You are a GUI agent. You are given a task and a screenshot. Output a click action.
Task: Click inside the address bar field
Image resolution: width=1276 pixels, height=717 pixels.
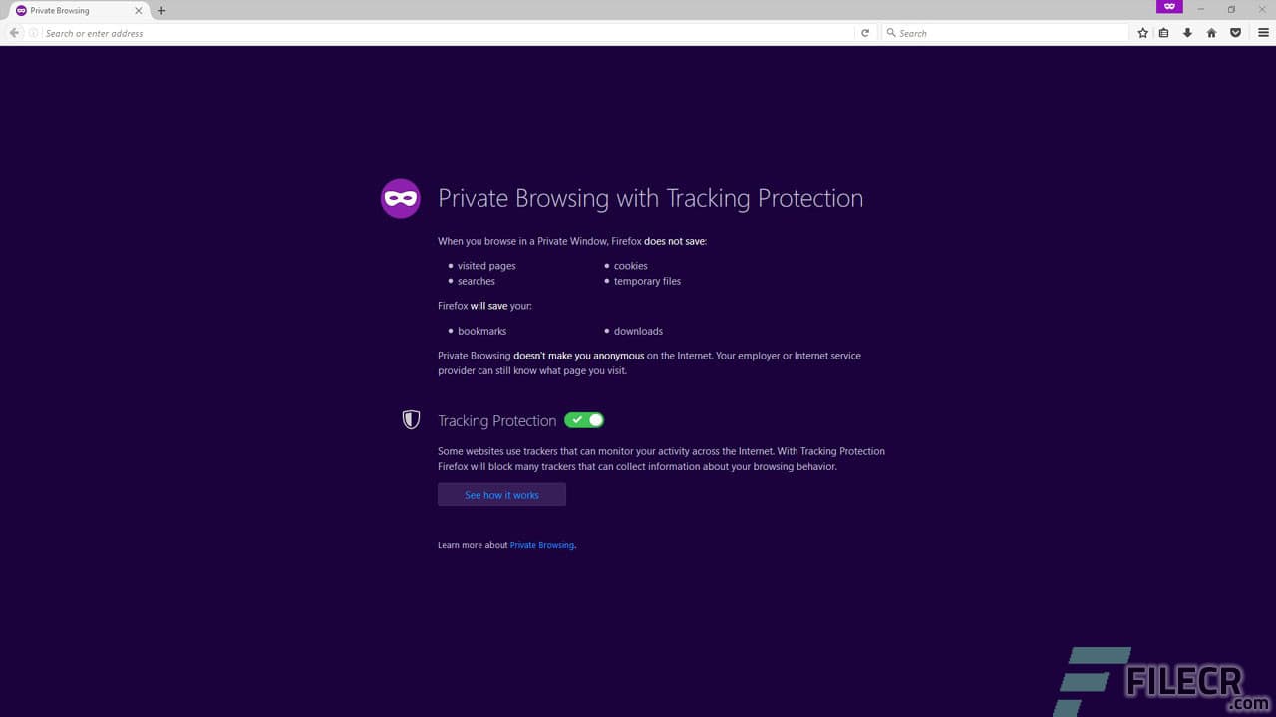point(399,32)
